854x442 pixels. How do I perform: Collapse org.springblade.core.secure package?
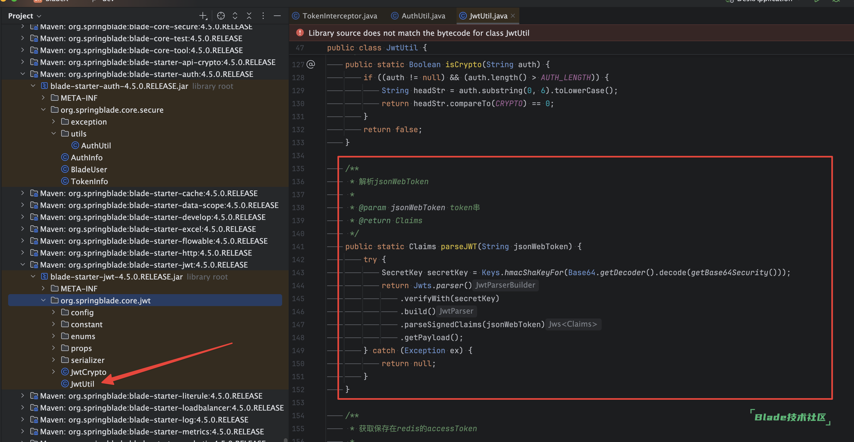pos(43,110)
